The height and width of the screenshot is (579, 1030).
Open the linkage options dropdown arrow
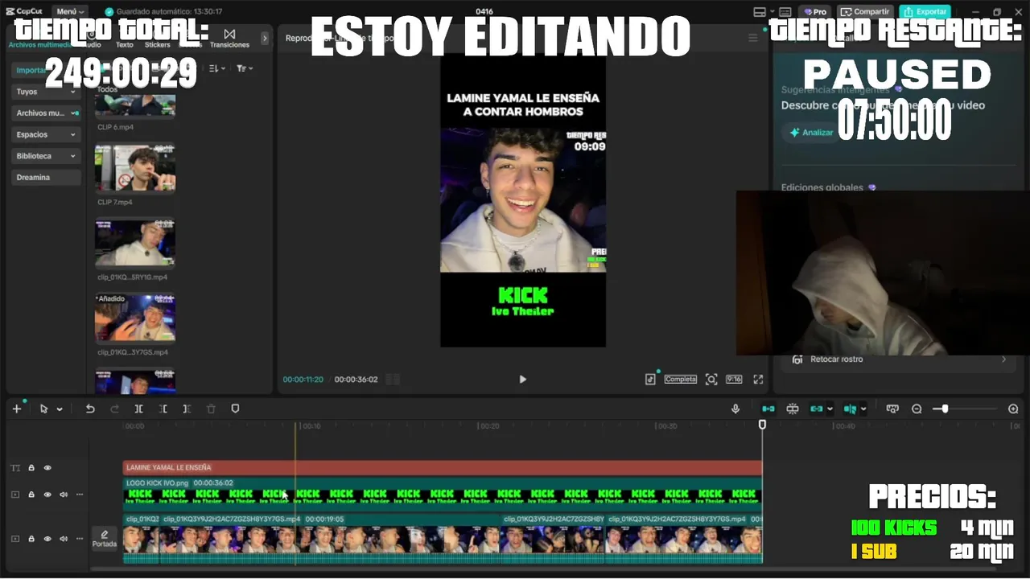tap(830, 409)
